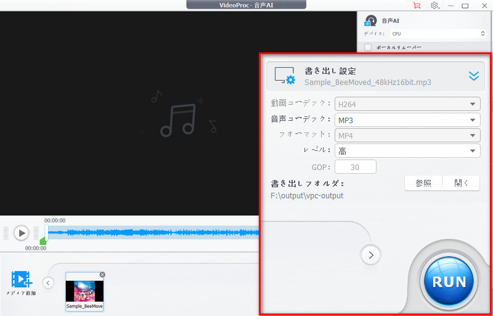Click the 参照 browse button
This screenshot has width=493, height=316.
[423, 184]
